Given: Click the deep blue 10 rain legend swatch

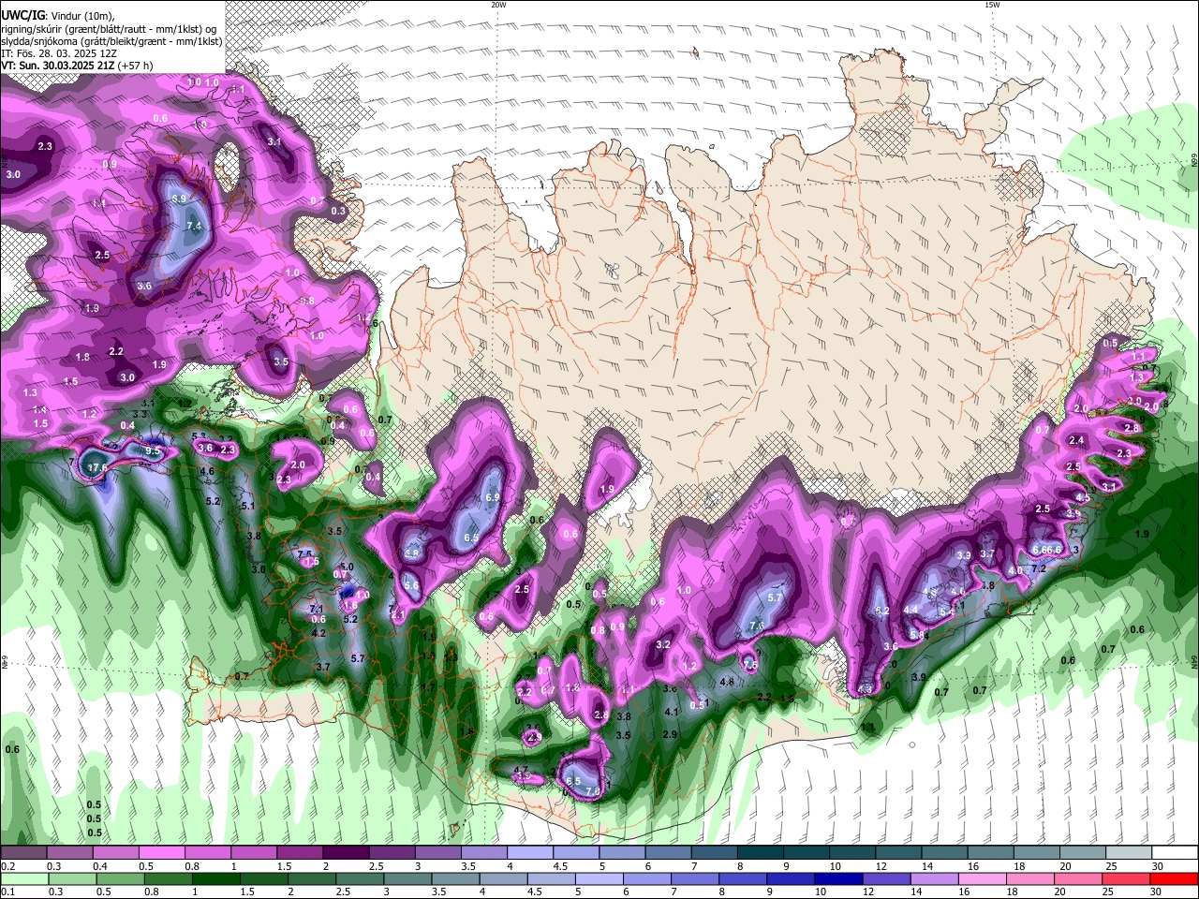Looking at the screenshot, I should 838,878.
